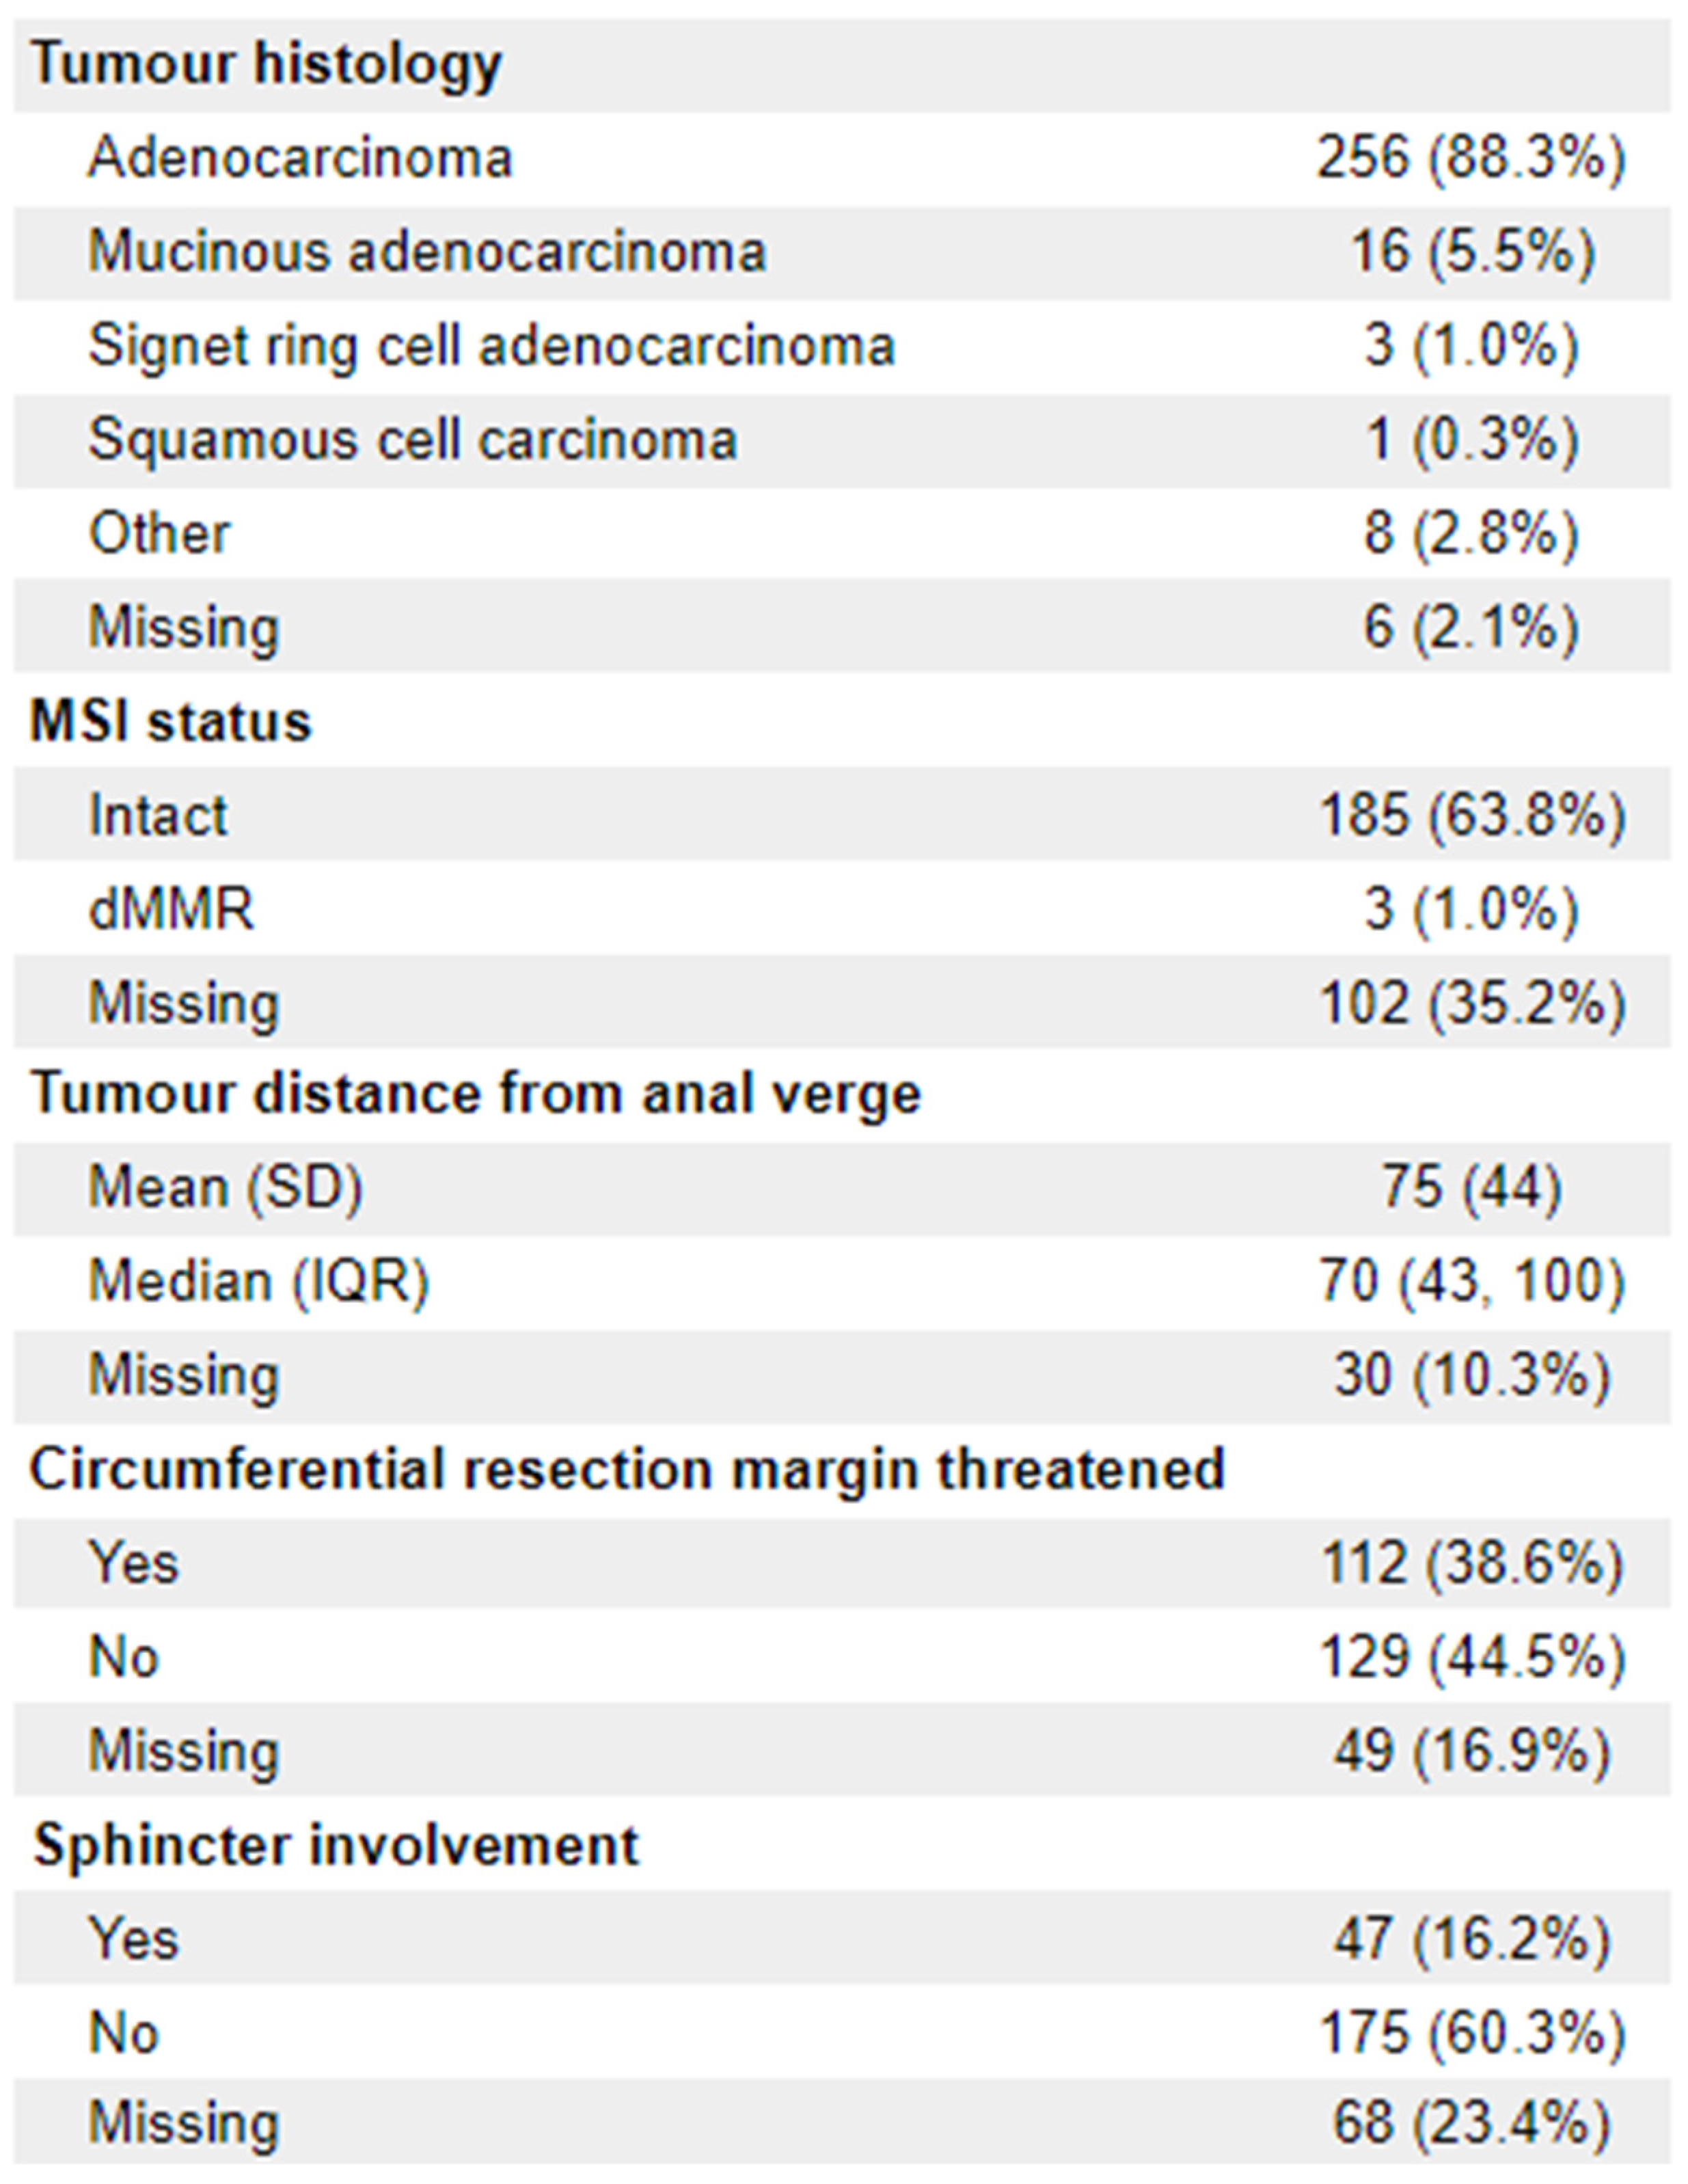Select the dMMR row label

point(171,909)
